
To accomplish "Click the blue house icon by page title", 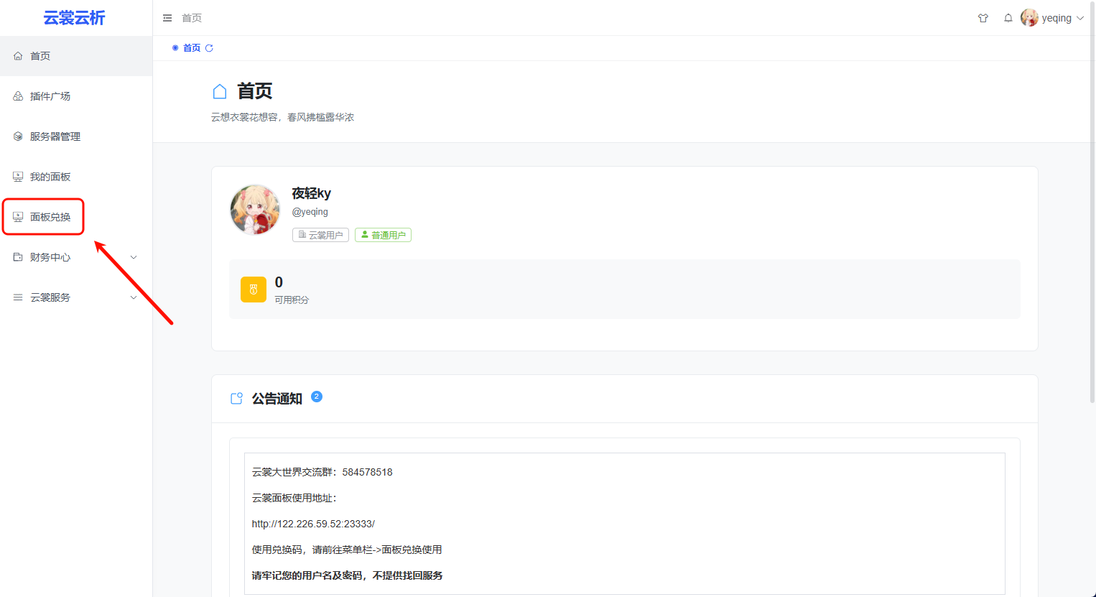I will point(220,91).
